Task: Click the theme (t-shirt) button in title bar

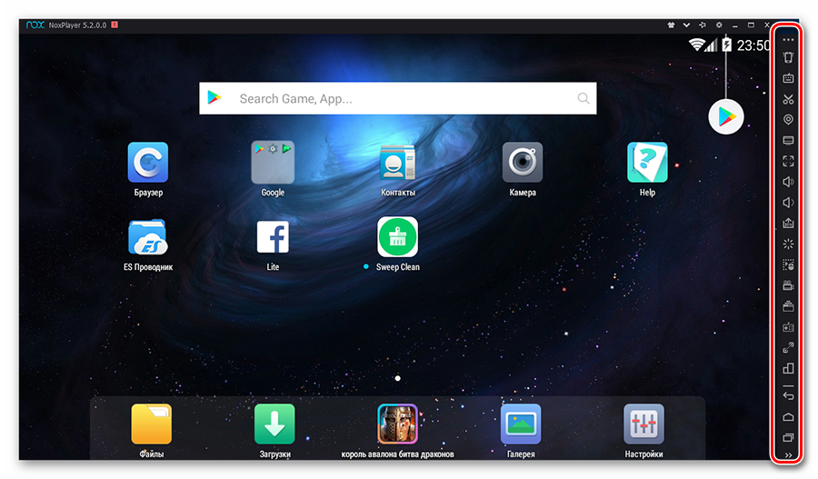Action: pyautogui.click(x=671, y=25)
